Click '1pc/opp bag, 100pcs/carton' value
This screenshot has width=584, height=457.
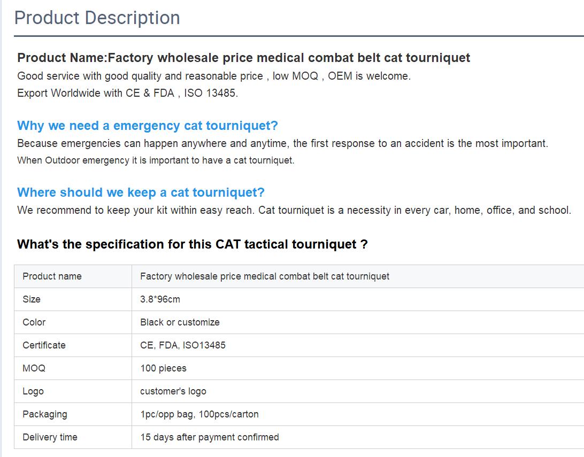tap(199, 414)
